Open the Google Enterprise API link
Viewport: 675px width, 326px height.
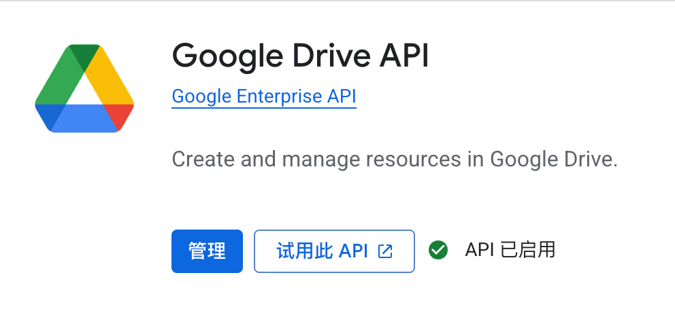click(264, 96)
